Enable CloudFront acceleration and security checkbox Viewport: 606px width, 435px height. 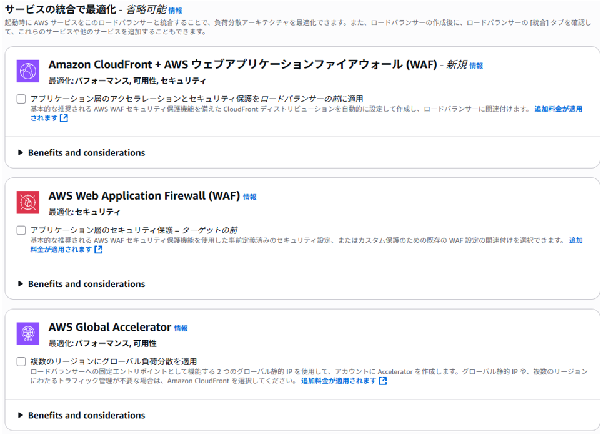coord(21,99)
